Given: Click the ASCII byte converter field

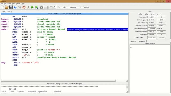Looking at the screenshot, I should tap(82, 7).
